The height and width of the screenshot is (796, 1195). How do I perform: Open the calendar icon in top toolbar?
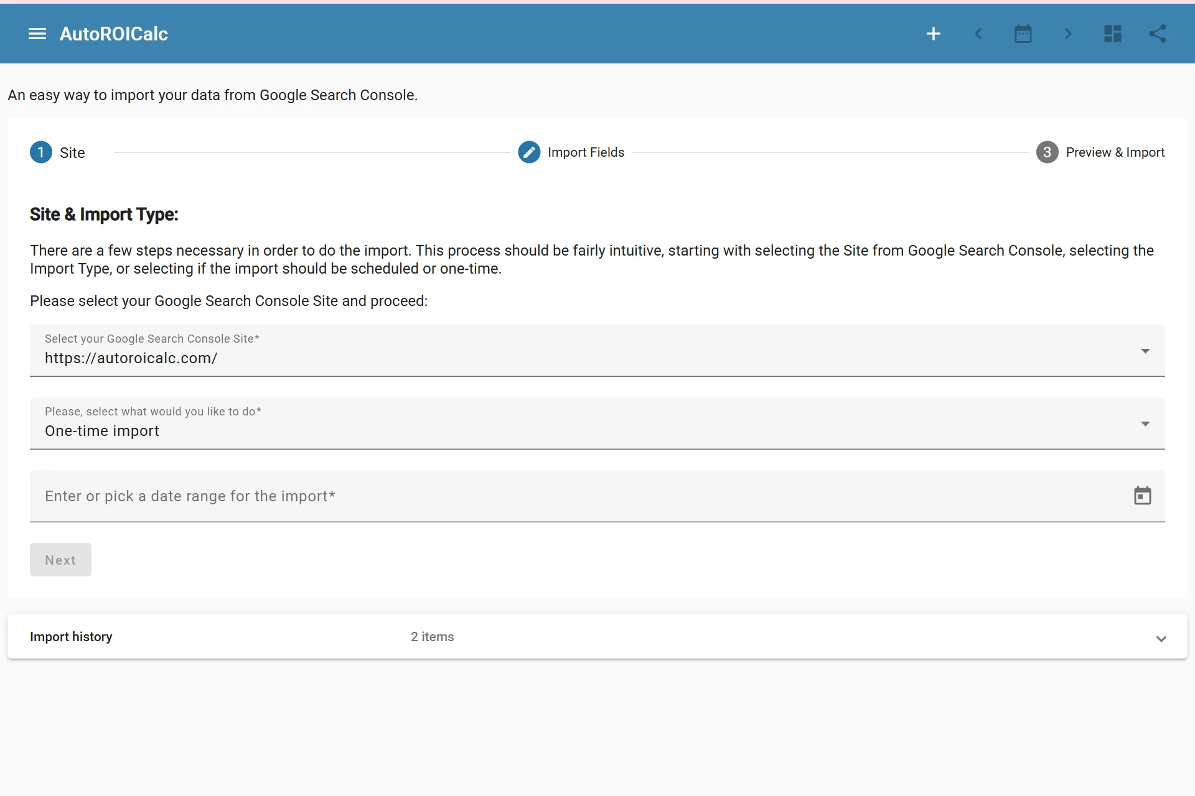[x=1023, y=34]
